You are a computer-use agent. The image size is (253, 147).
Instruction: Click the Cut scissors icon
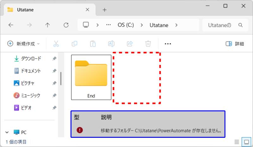coord(56,44)
